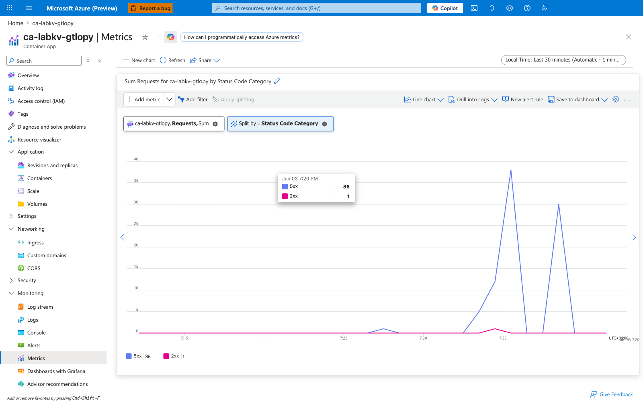Go to Ingress settings
Screen dimensions: 643x402
tap(35, 242)
